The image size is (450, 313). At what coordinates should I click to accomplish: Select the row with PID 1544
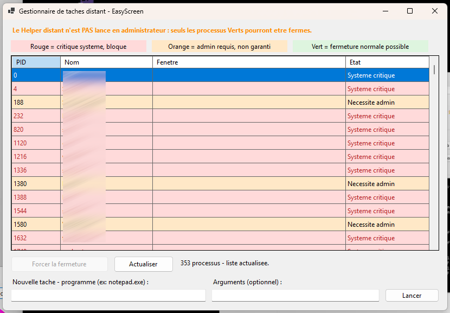tap(221, 211)
